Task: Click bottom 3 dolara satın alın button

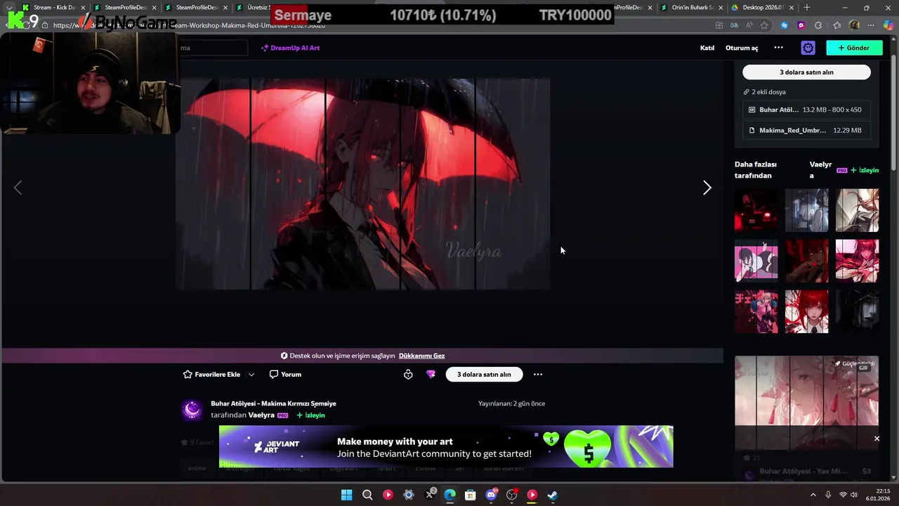Action: click(484, 375)
